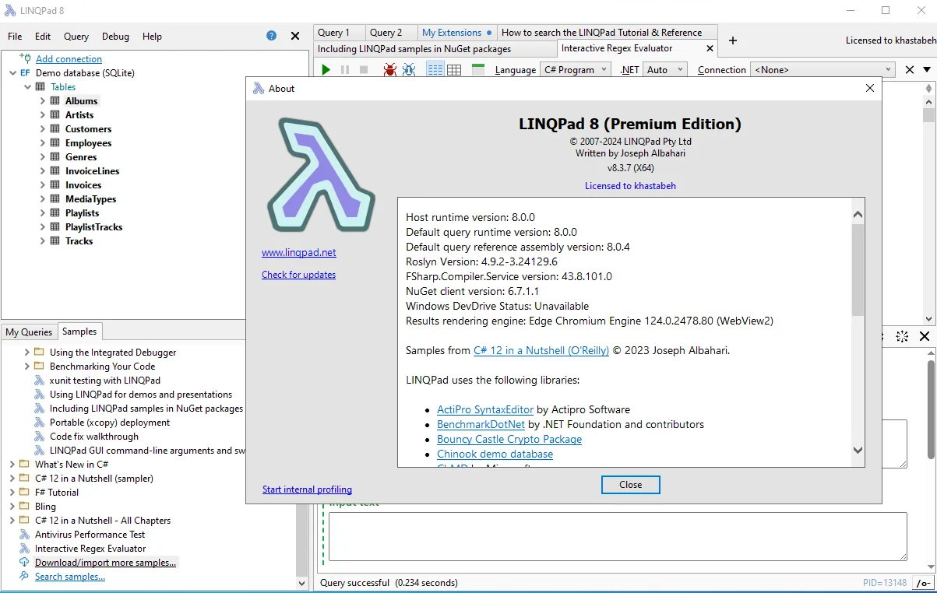Open the www.linqpad.net link

click(299, 253)
